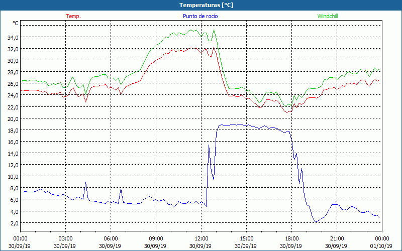This screenshot has width=402, height=251.
Task: Click the 10,0 y-axis value
Action: click(13, 177)
